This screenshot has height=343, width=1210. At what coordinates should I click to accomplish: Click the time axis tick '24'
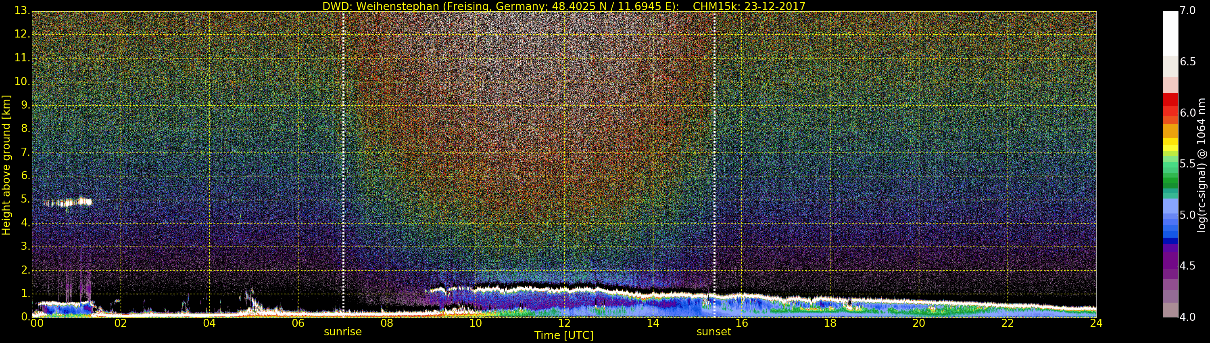click(1096, 323)
